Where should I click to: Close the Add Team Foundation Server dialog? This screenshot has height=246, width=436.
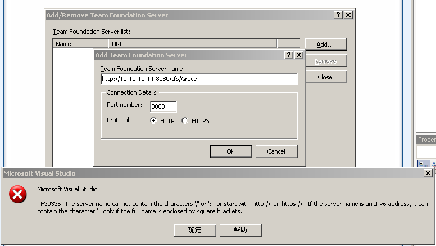pos(299,55)
